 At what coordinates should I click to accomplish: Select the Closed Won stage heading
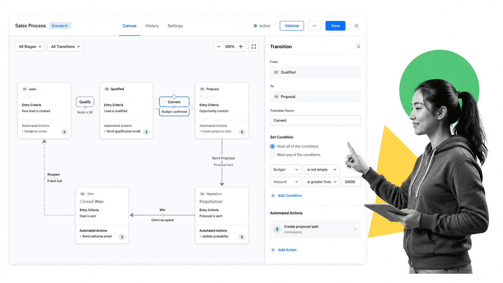pyautogui.click(x=91, y=201)
